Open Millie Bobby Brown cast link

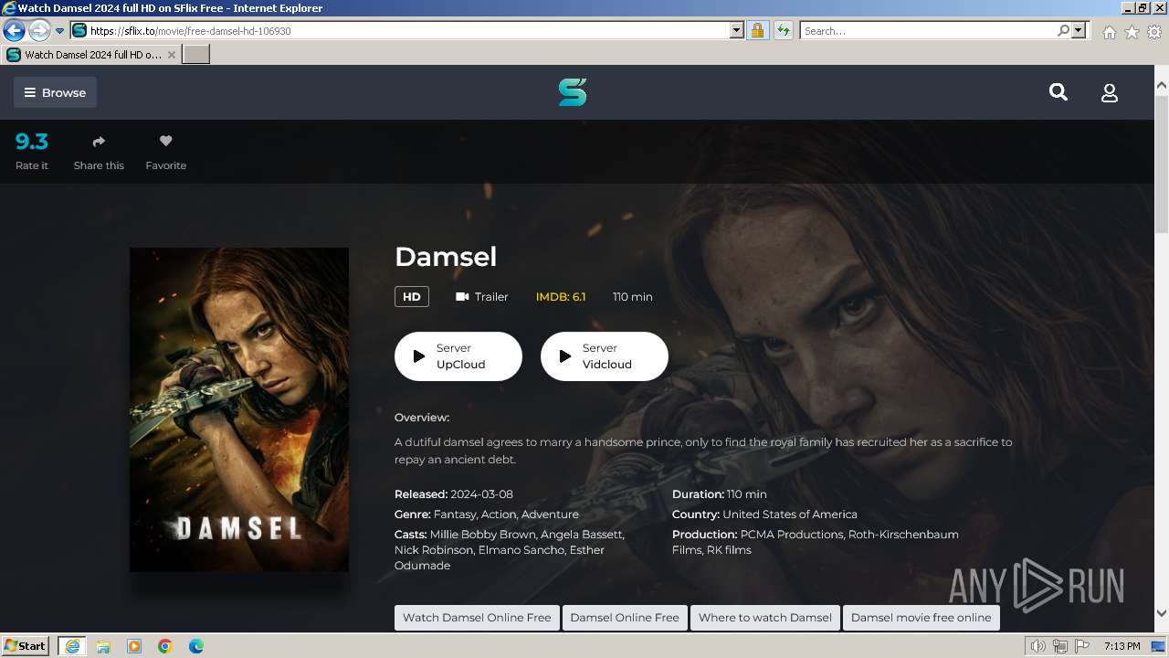point(483,534)
